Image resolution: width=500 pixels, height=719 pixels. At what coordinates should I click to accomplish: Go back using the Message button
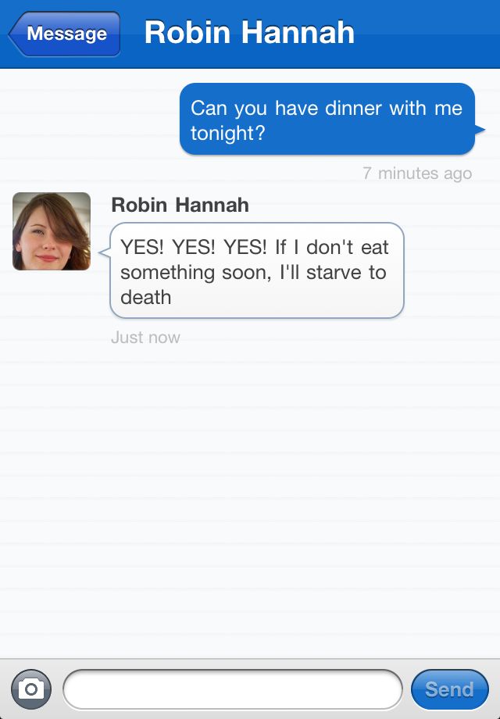64,34
